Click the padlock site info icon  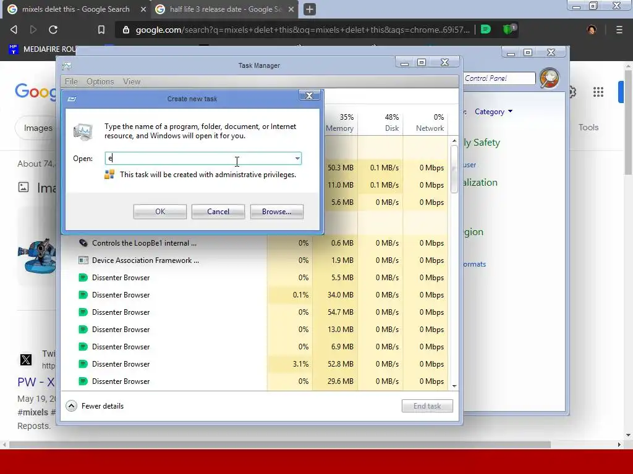[x=126, y=30]
